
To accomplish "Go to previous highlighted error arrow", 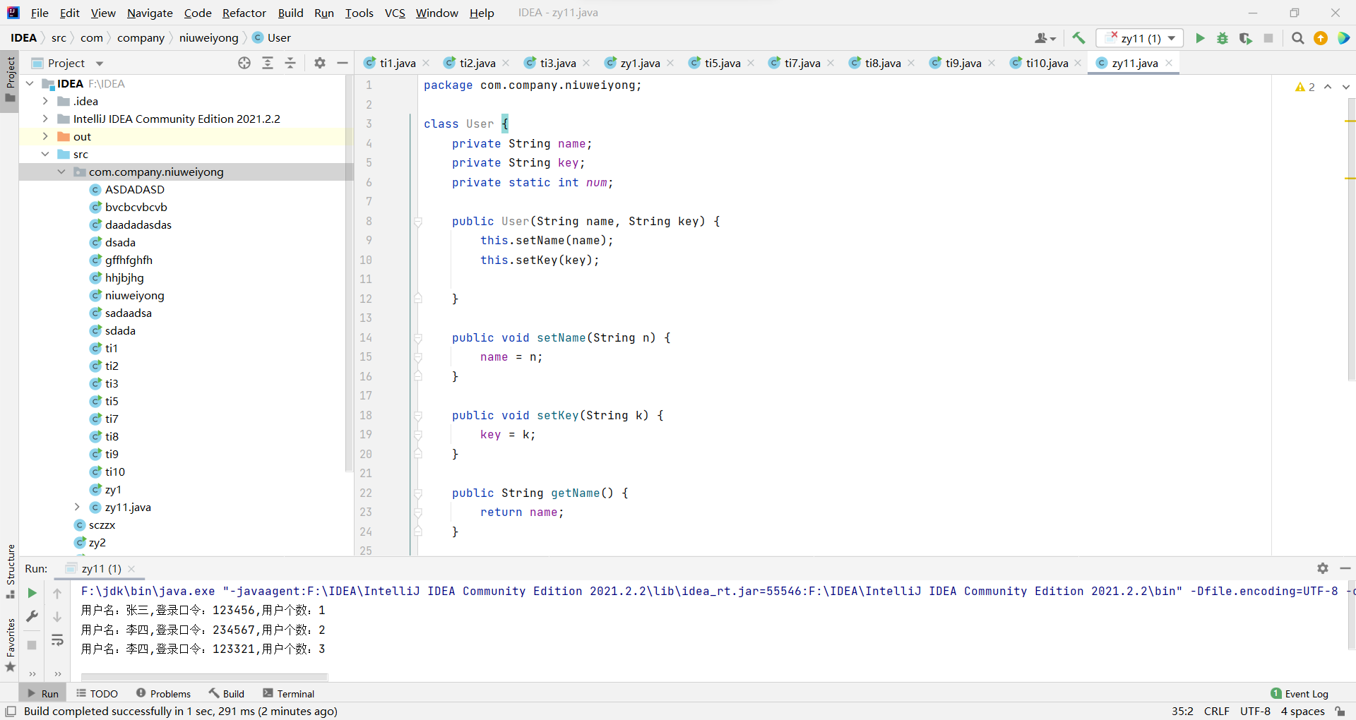I will tap(1328, 87).
